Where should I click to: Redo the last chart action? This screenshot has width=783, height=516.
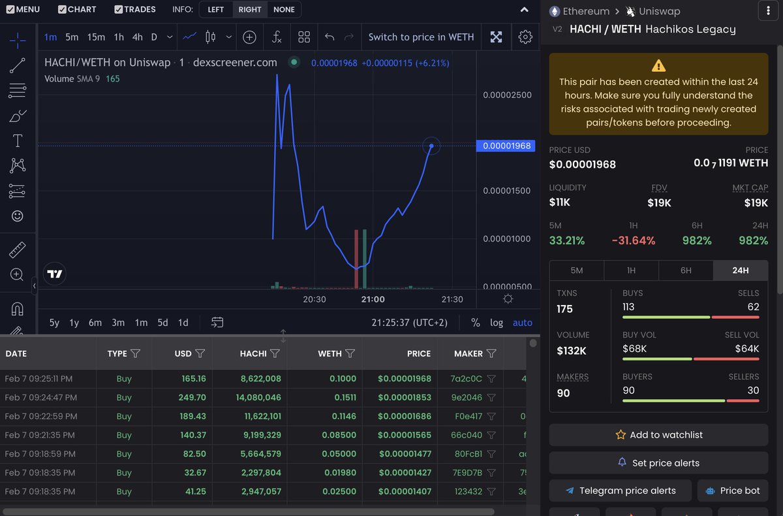click(x=349, y=37)
